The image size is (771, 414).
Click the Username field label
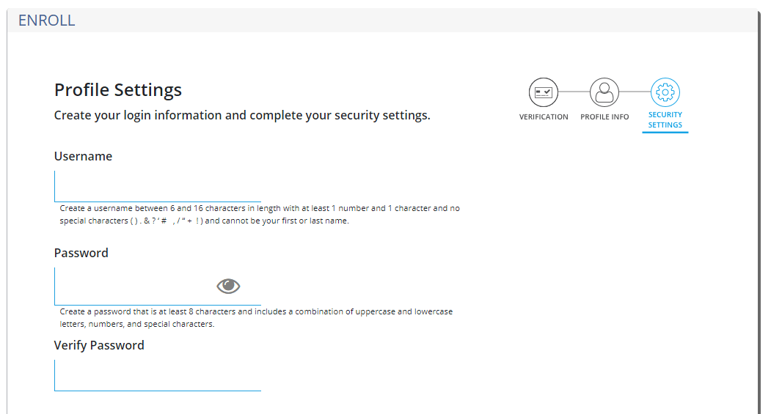tap(83, 156)
